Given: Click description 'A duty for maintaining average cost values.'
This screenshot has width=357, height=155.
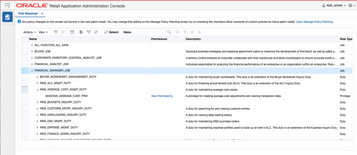Looking at the screenshot, I should click(x=211, y=90).
